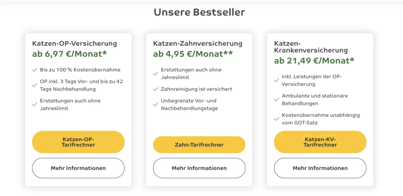Open the Zahn-Tarifrechner

pyautogui.click(x=199, y=145)
